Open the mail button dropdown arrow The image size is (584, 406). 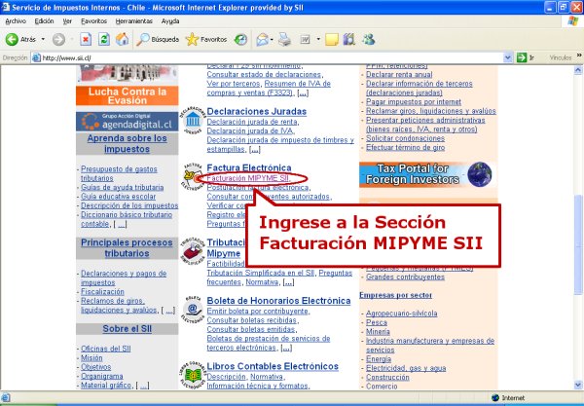click(x=272, y=39)
